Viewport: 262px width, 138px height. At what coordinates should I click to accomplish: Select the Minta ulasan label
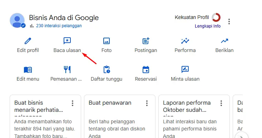[x=185, y=79]
